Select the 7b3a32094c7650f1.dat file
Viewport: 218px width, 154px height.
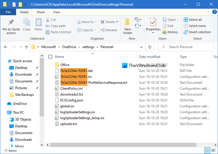click(x=76, y=71)
